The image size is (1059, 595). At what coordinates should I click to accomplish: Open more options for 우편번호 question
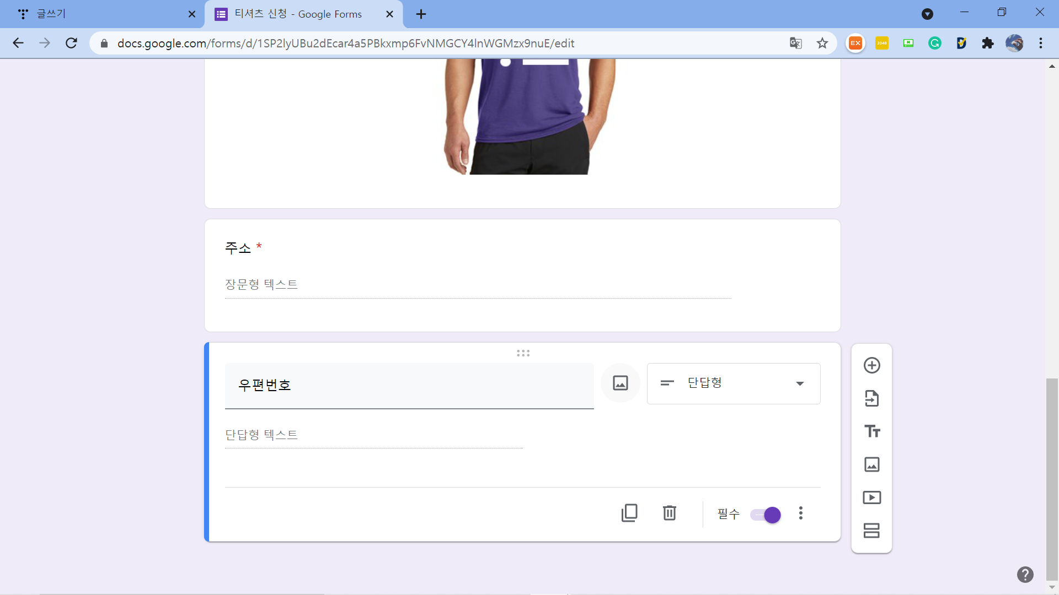click(801, 513)
